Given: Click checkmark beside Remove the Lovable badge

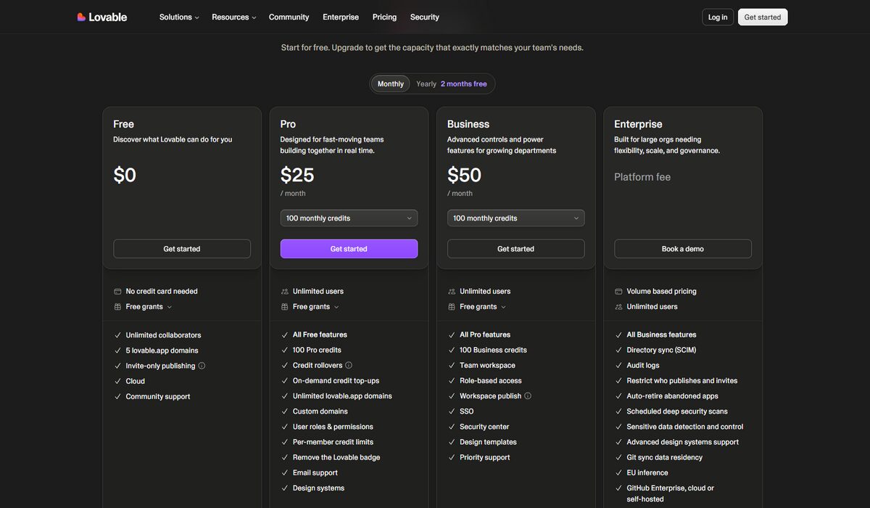Looking at the screenshot, I should tap(285, 457).
